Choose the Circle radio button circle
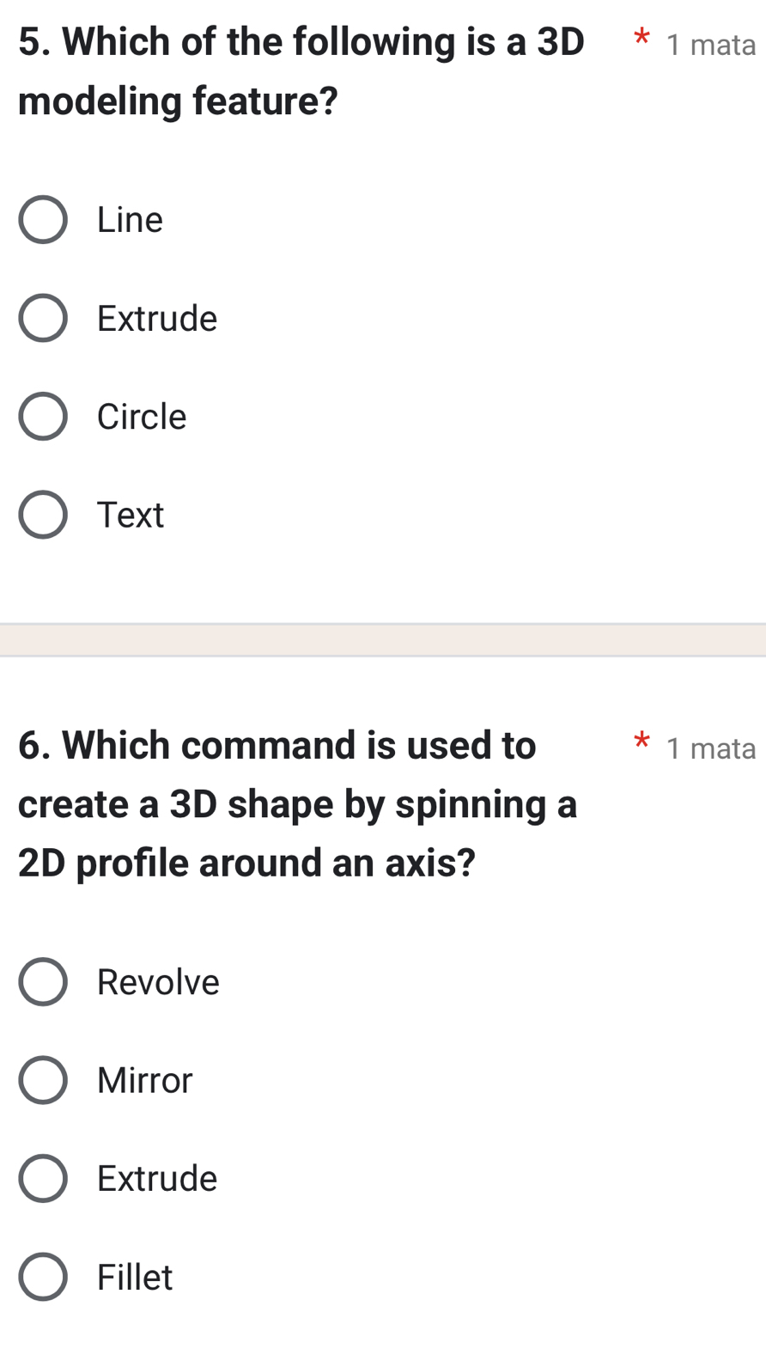The height and width of the screenshot is (1349, 766). (x=43, y=417)
